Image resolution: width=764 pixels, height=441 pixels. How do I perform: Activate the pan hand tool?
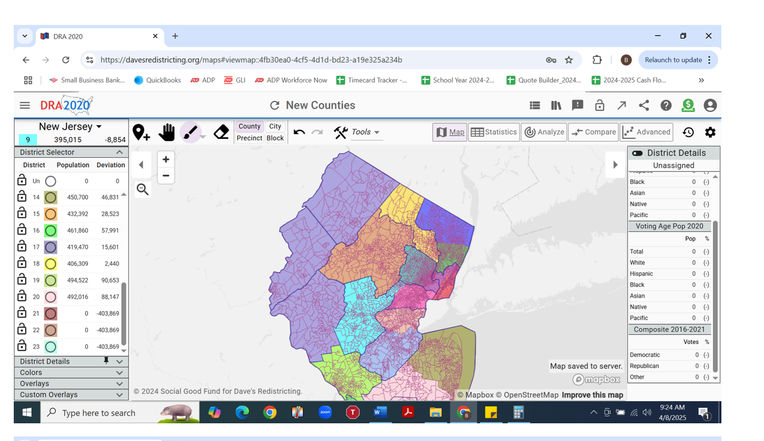point(166,132)
